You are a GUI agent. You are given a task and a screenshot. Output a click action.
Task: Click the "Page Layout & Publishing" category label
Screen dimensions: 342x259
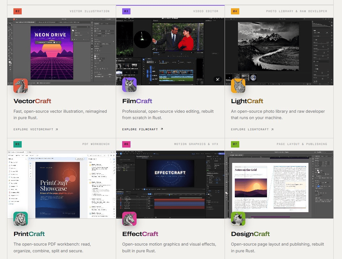coord(302,144)
